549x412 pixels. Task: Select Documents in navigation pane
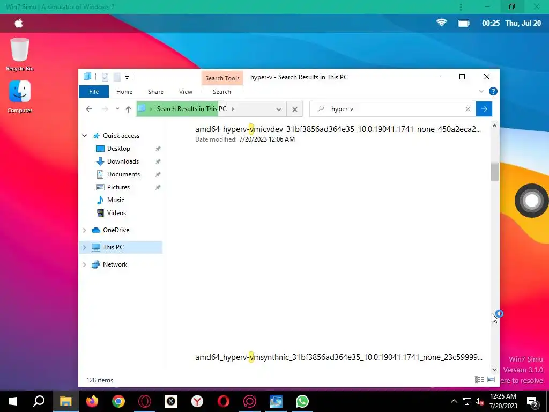(123, 174)
